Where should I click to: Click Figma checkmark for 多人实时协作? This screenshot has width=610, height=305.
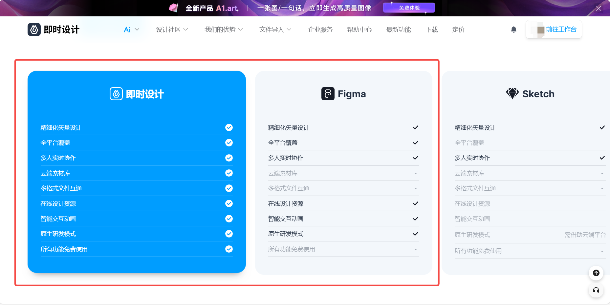pos(416,158)
